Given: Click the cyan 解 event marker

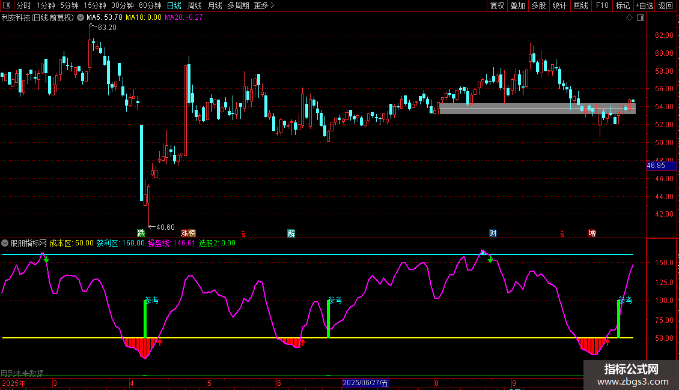Looking at the screenshot, I should click(291, 233).
